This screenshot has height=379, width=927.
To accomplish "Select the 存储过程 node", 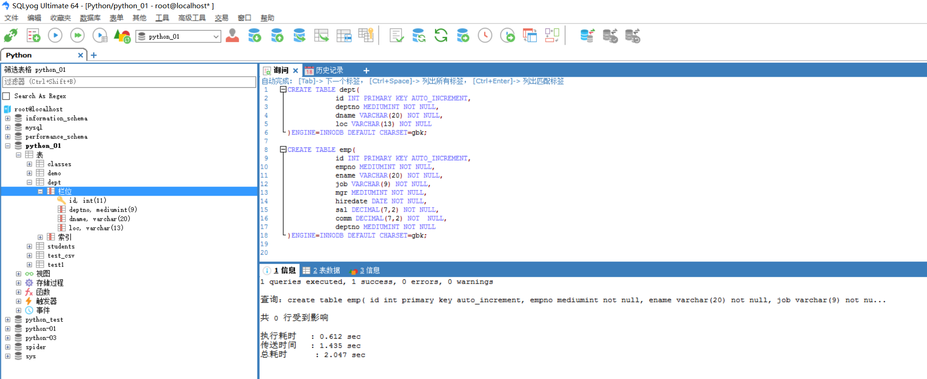I will [x=50, y=283].
